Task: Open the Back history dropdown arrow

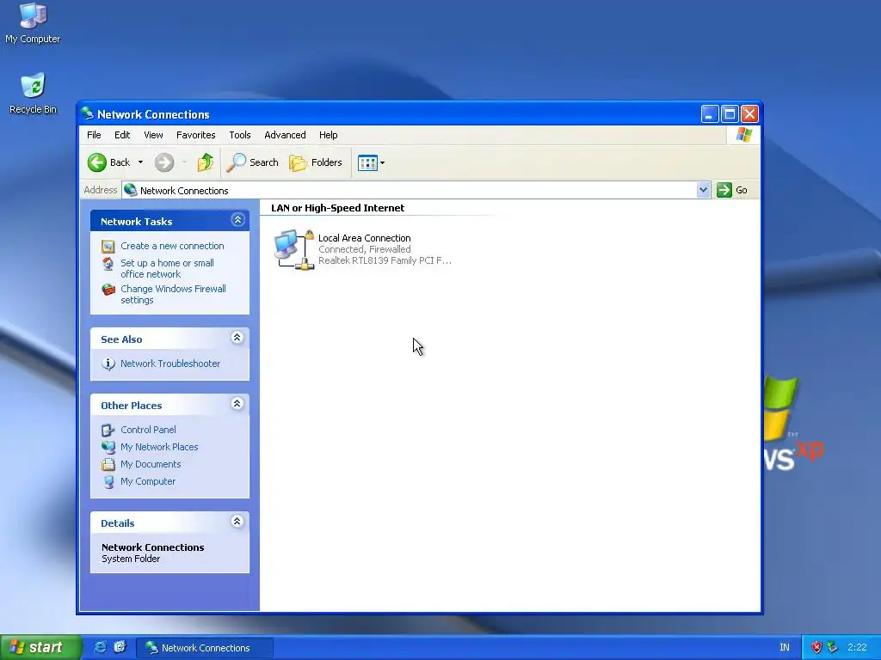Action: pyautogui.click(x=140, y=162)
